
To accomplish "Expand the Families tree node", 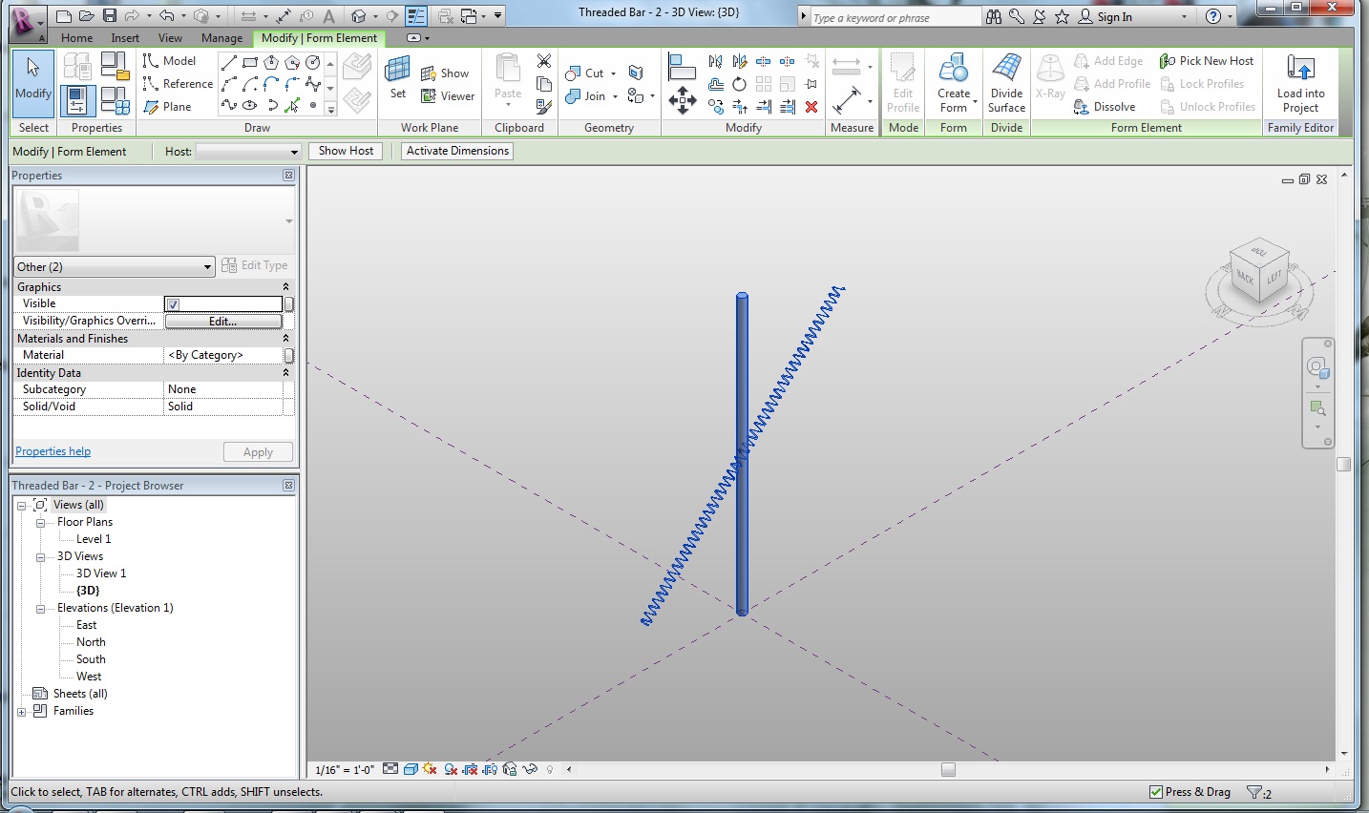I will (x=22, y=712).
